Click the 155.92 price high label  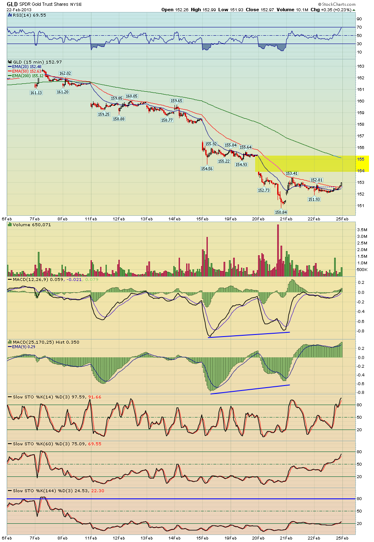(x=211, y=144)
